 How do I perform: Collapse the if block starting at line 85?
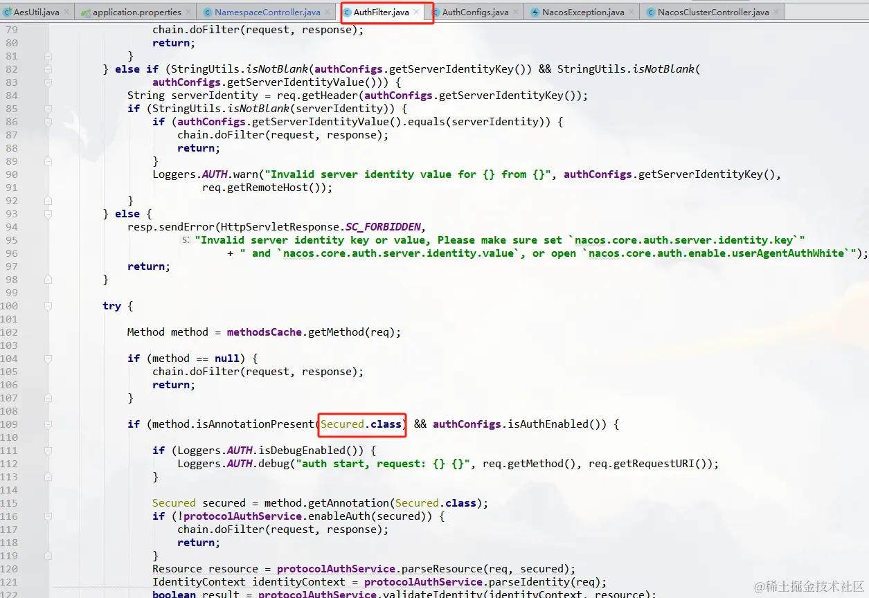click(48, 109)
